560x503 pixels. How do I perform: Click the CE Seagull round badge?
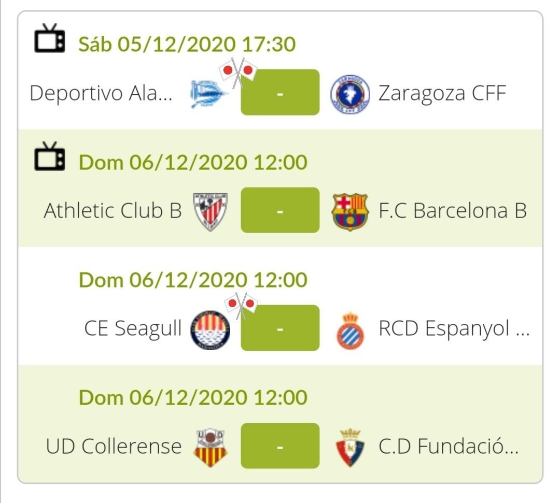click(x=210, y=329)
